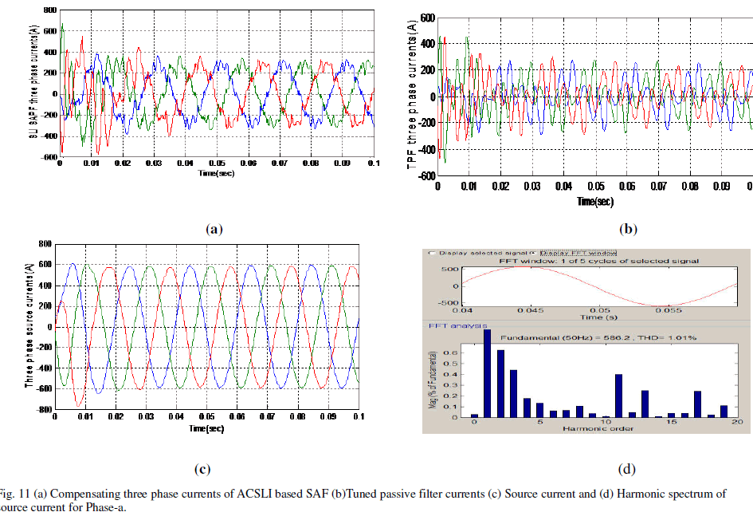Click the "(b)" subfigure label
The width and height of the screenshot is (753, 516).
coord(629,229)
